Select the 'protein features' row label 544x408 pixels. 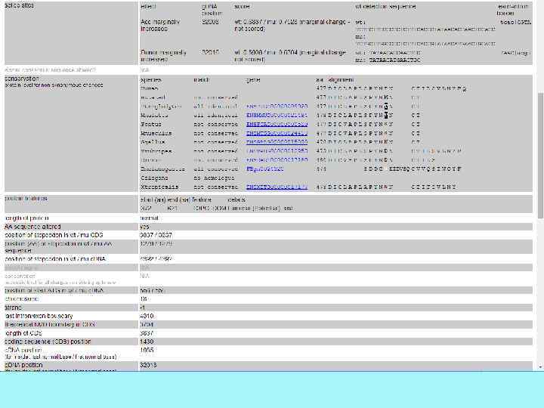[26, 199]
